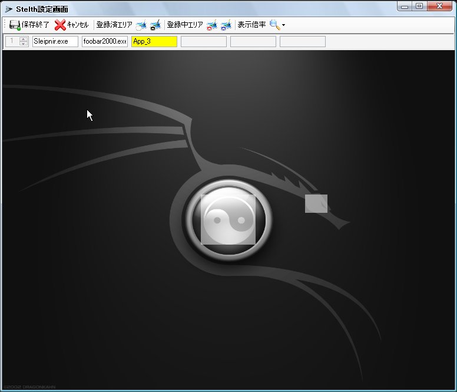Click the stepper up arrow
The width and height of the screenshot is (457, 392).
click(x=24, y=39)
